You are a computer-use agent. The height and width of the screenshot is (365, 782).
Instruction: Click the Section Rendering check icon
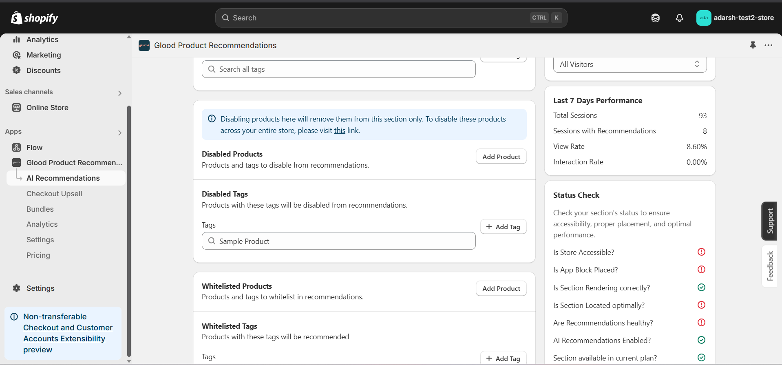point(701,288)
